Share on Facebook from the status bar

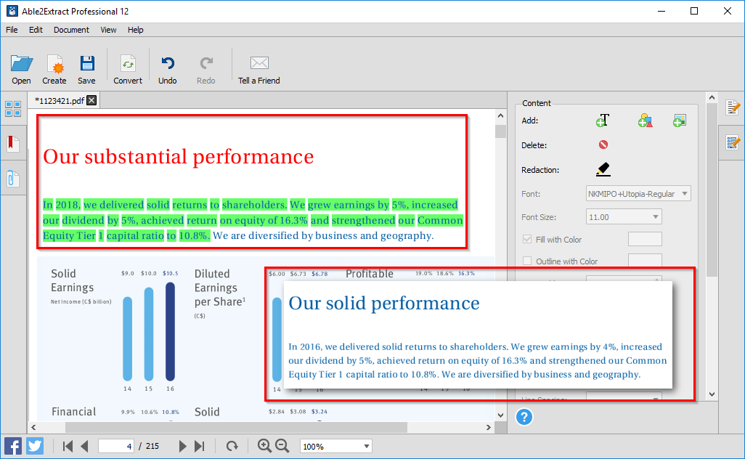pyautogui.click(x=13, y=446)
